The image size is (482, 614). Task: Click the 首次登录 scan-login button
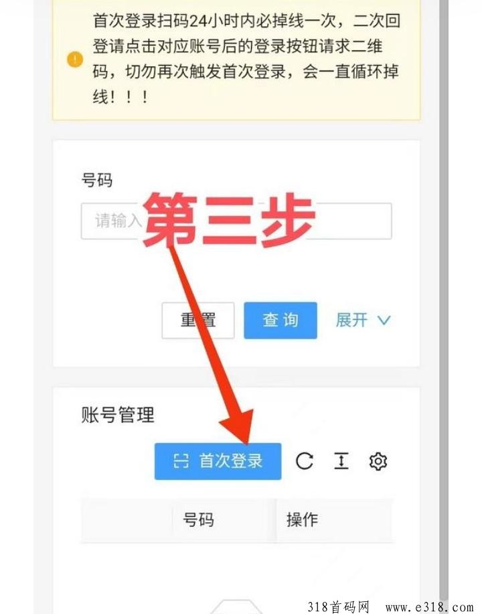(218, 461)
